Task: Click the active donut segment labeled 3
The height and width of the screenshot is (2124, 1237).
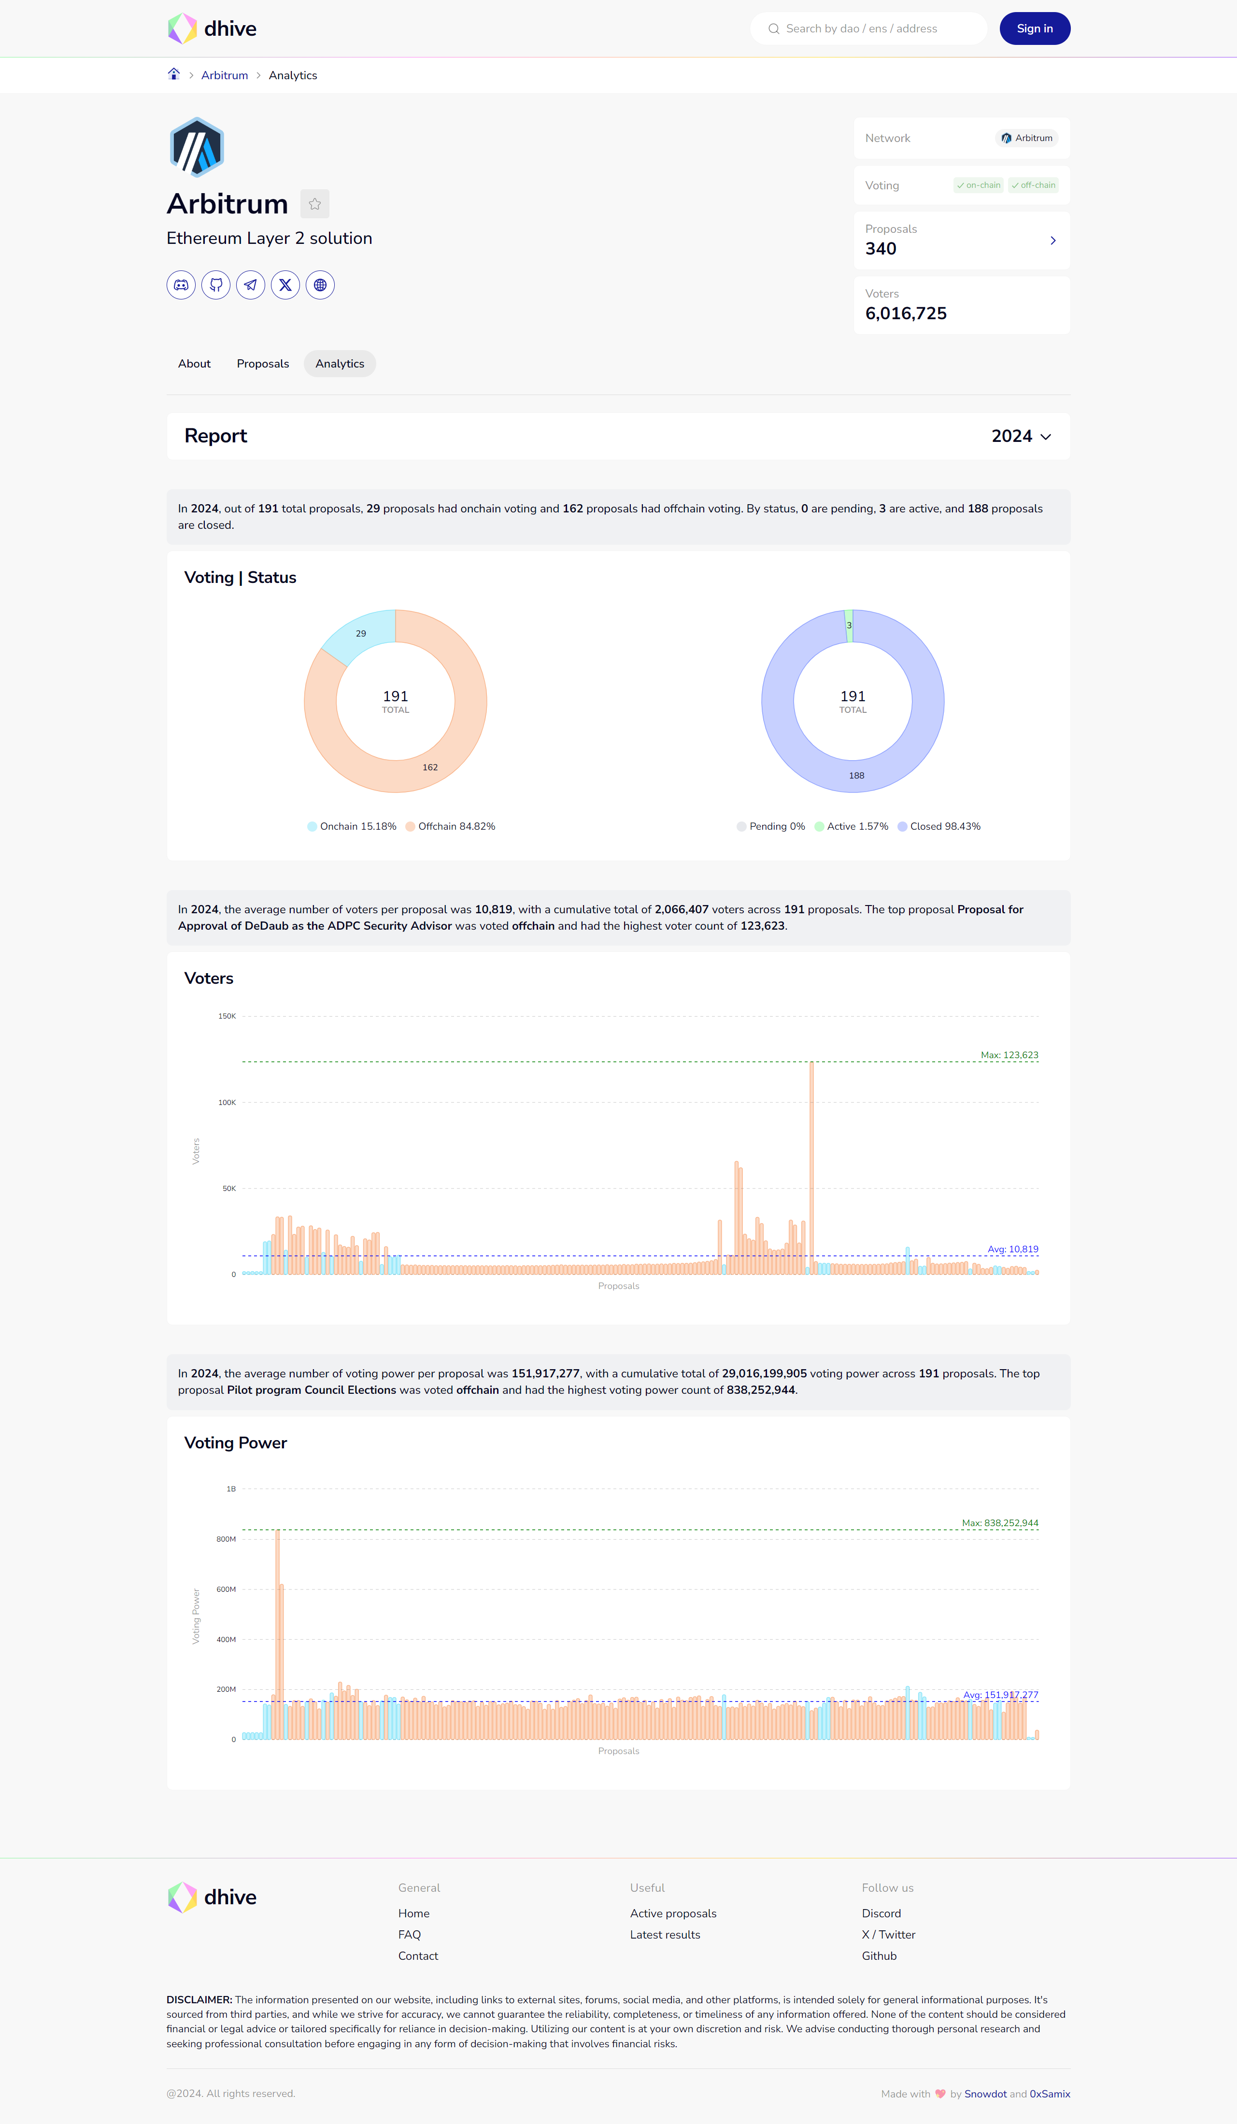Action: [849, 625]
